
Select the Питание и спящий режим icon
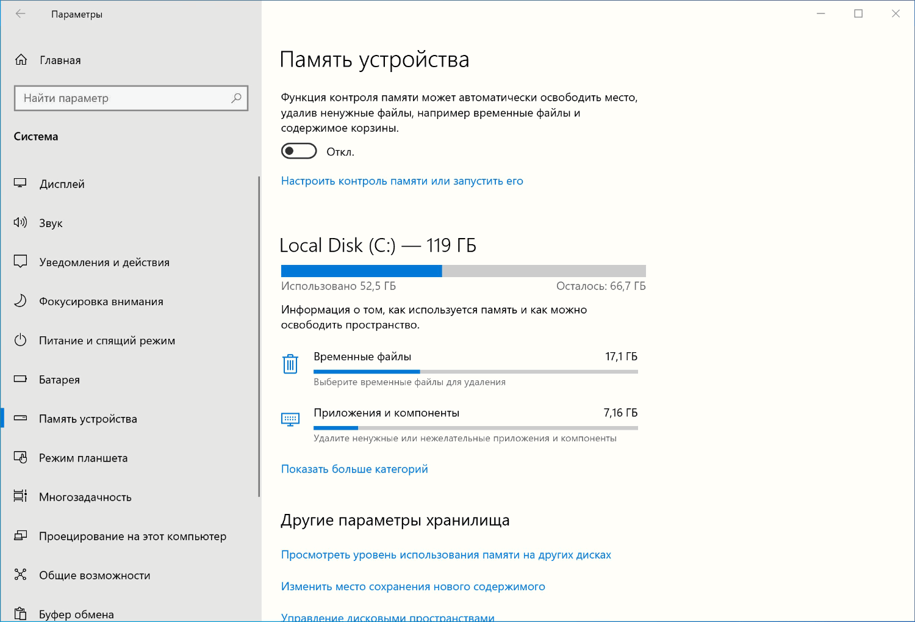[20, 340]
